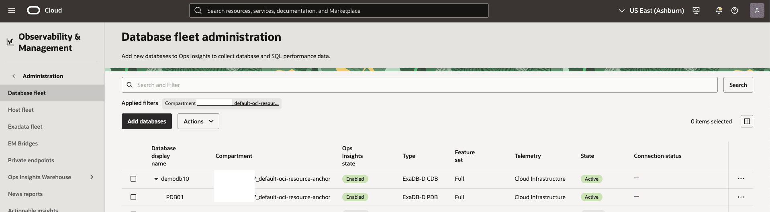Click the Compartment column header

pyautogui.click(x=234, y=156)
